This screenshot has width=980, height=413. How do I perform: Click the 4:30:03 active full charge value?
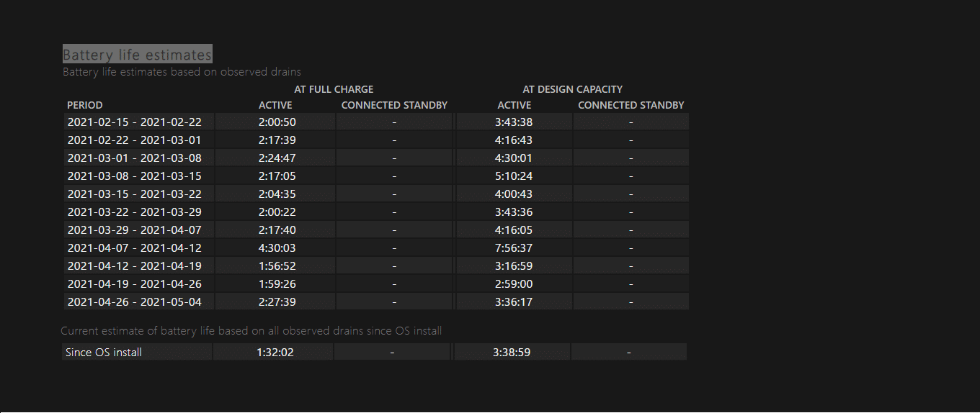pos(277,248)
